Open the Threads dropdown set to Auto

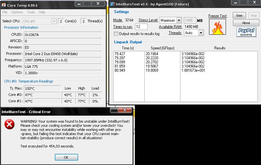(x=201, y=33)
